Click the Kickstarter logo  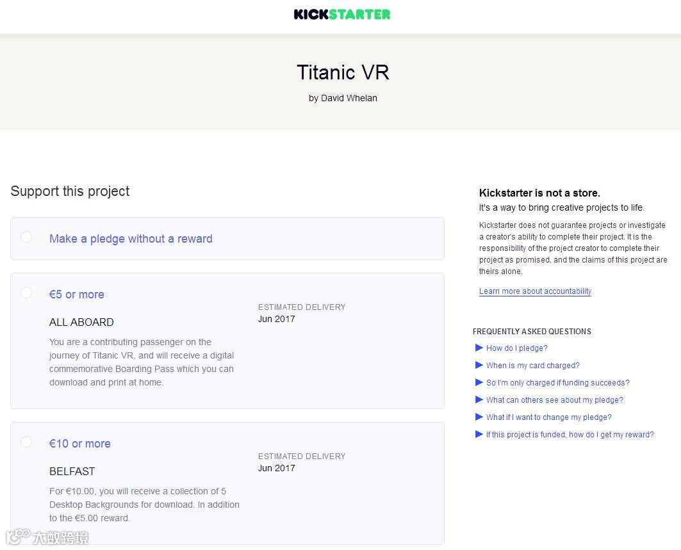342,14
